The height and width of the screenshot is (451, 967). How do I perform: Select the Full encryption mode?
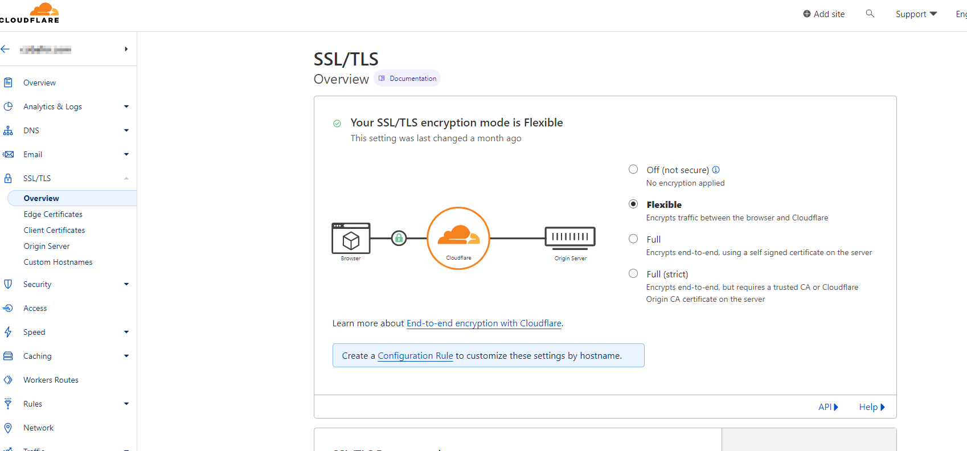coord(633,239)
